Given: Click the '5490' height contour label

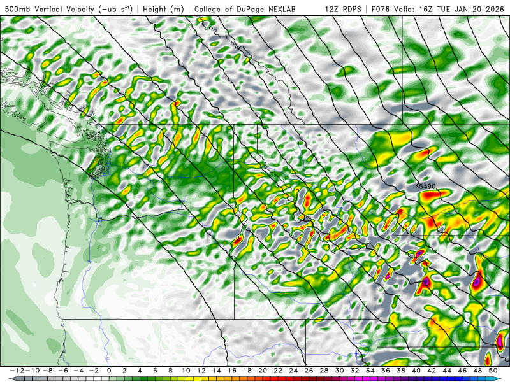Looking at the screenshot, I should [x=427, y=187].
